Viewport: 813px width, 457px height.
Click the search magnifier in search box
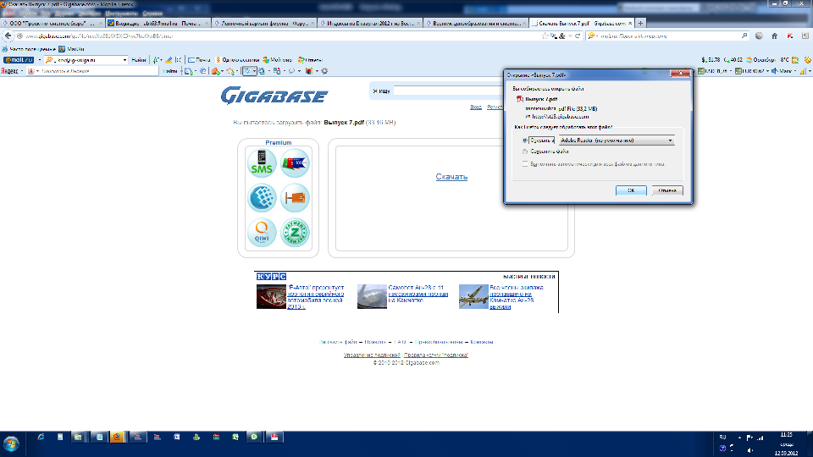pos(744,36)
